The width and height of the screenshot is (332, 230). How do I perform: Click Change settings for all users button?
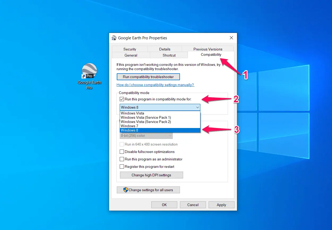148,190
